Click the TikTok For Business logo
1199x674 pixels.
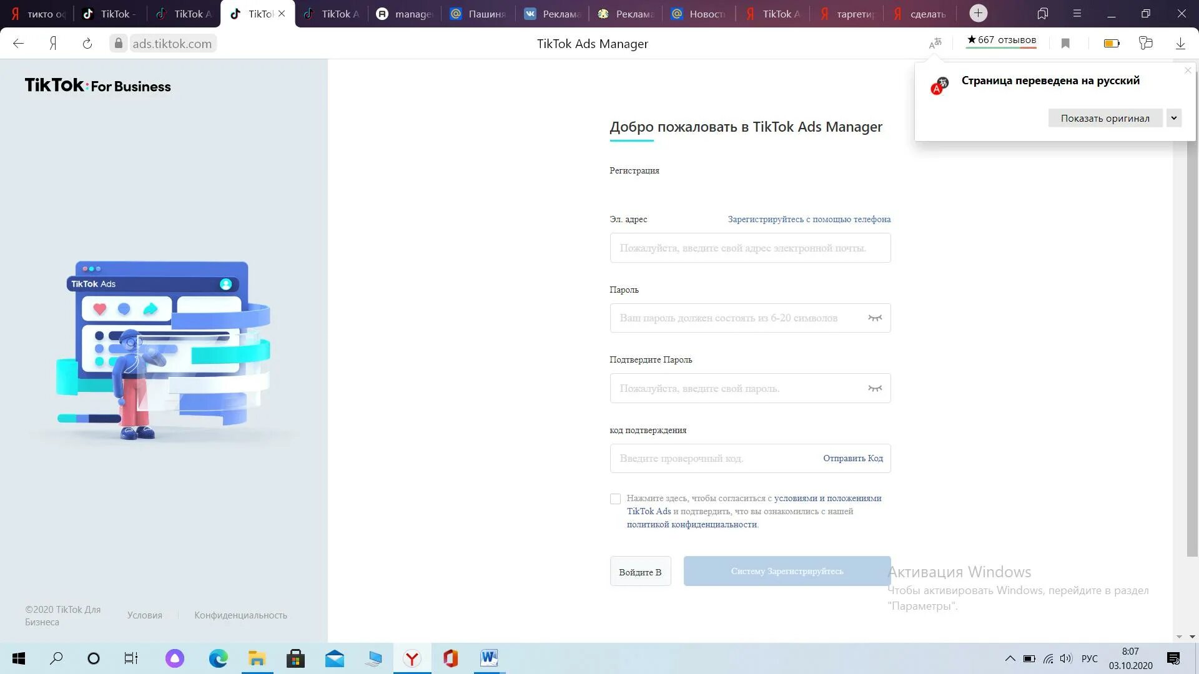(97, 85)
